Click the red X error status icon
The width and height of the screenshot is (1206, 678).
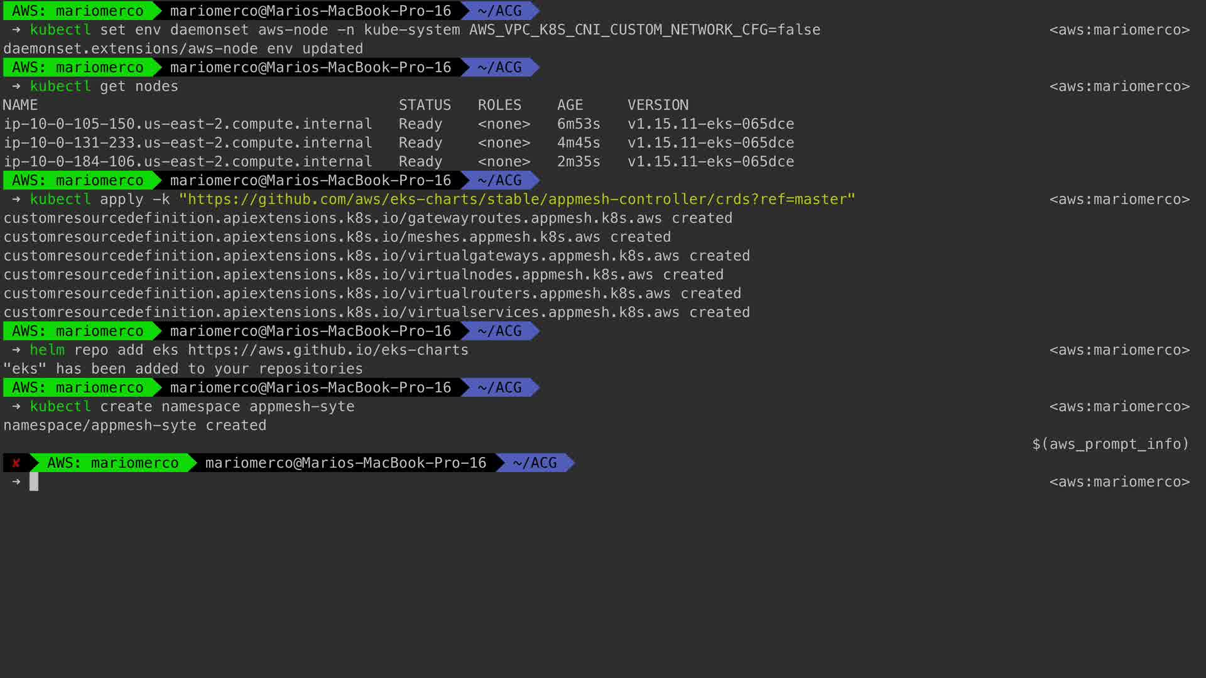16,463
